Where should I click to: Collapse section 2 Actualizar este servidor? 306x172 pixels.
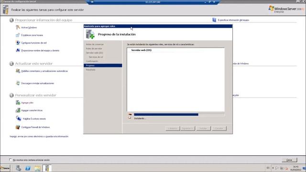(11, 64)
